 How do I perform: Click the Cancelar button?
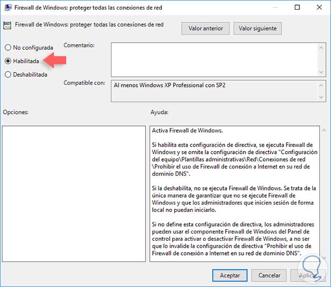pyautogui.click(x=269, y=275)
